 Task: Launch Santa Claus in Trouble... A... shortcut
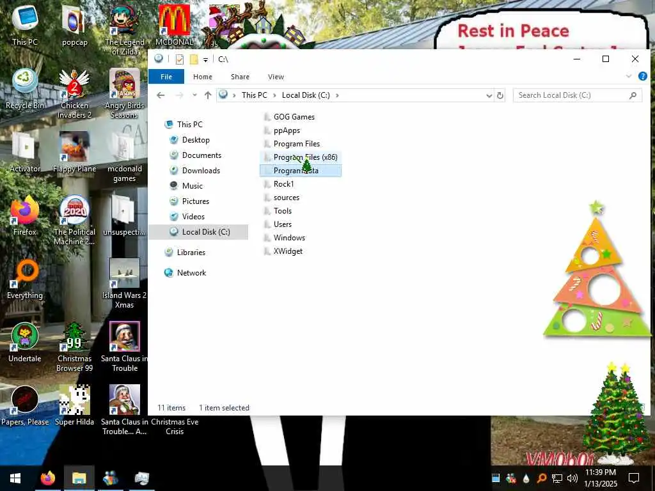click(124, 410)
